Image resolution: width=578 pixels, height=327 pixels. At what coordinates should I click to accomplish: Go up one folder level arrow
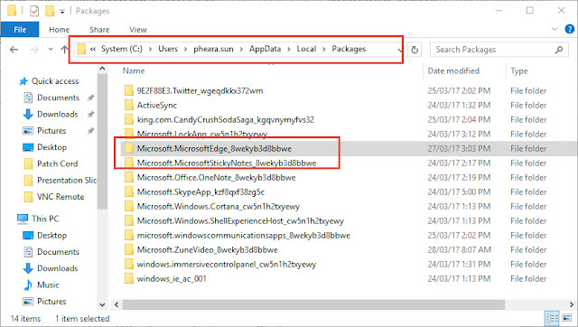pyautogui.click(x=64, y=49)
